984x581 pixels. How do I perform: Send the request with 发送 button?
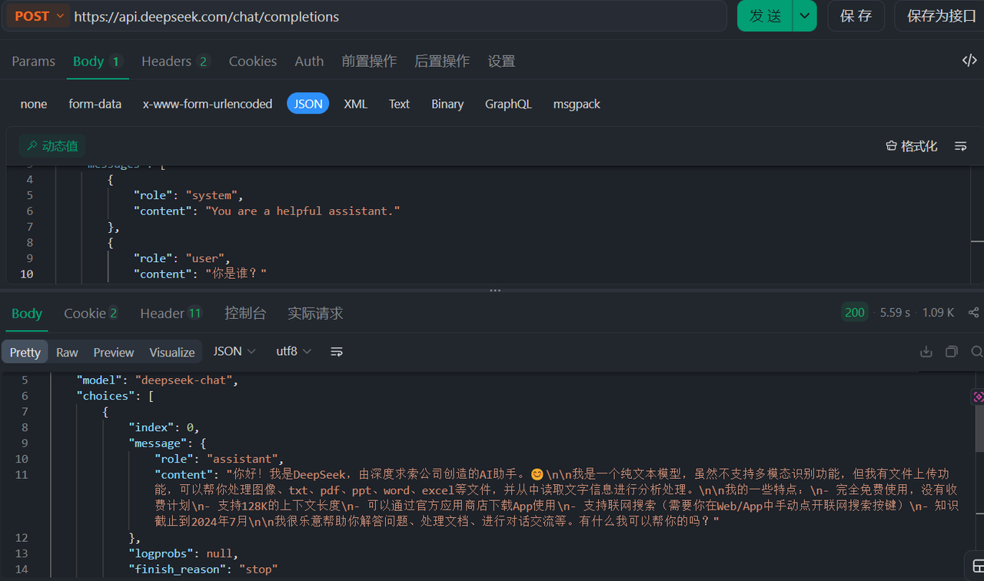pyautogui.click(x=765, y=16)
